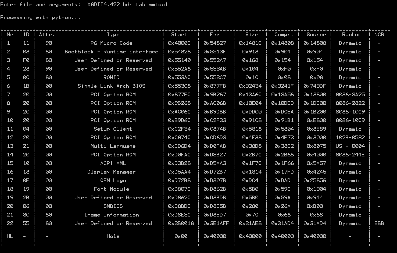Viewport: 397px width, 253px height.
Task: Click the 'Hole' entry in last row
Action: (113, 236)
